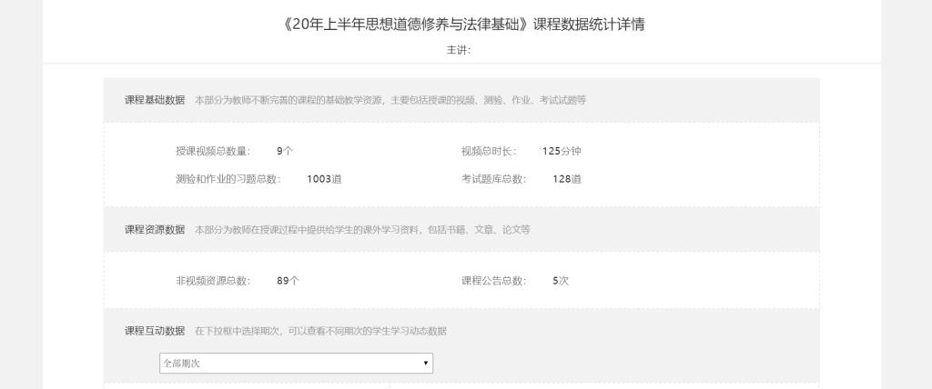Click the course statistics page title

465,25
